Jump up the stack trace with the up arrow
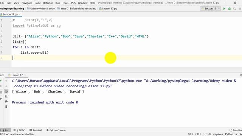 [x=6, y=80]
